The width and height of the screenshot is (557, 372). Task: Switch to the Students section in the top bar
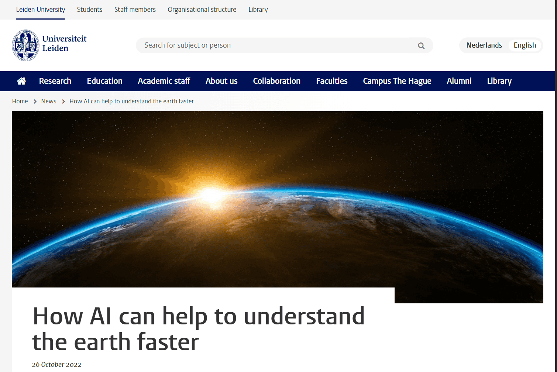tap(89, 10)
